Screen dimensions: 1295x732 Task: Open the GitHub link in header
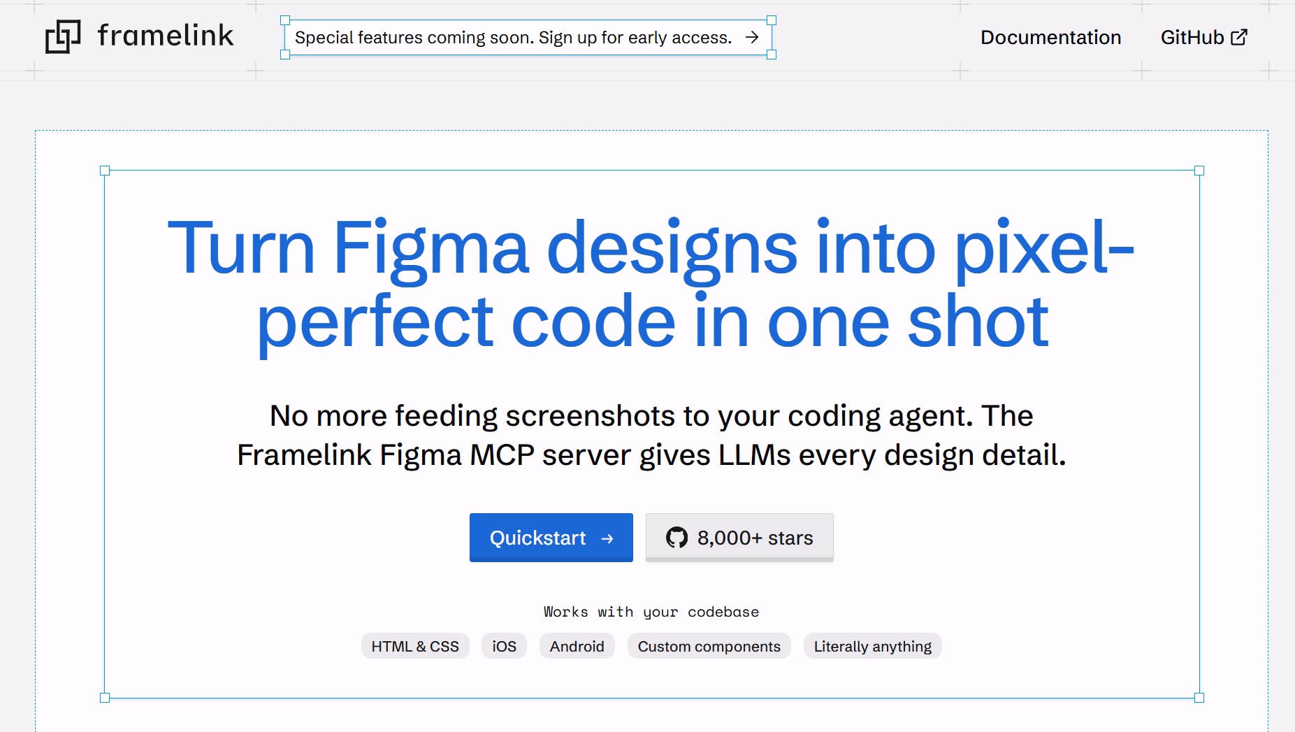[x=1203, y=37]
